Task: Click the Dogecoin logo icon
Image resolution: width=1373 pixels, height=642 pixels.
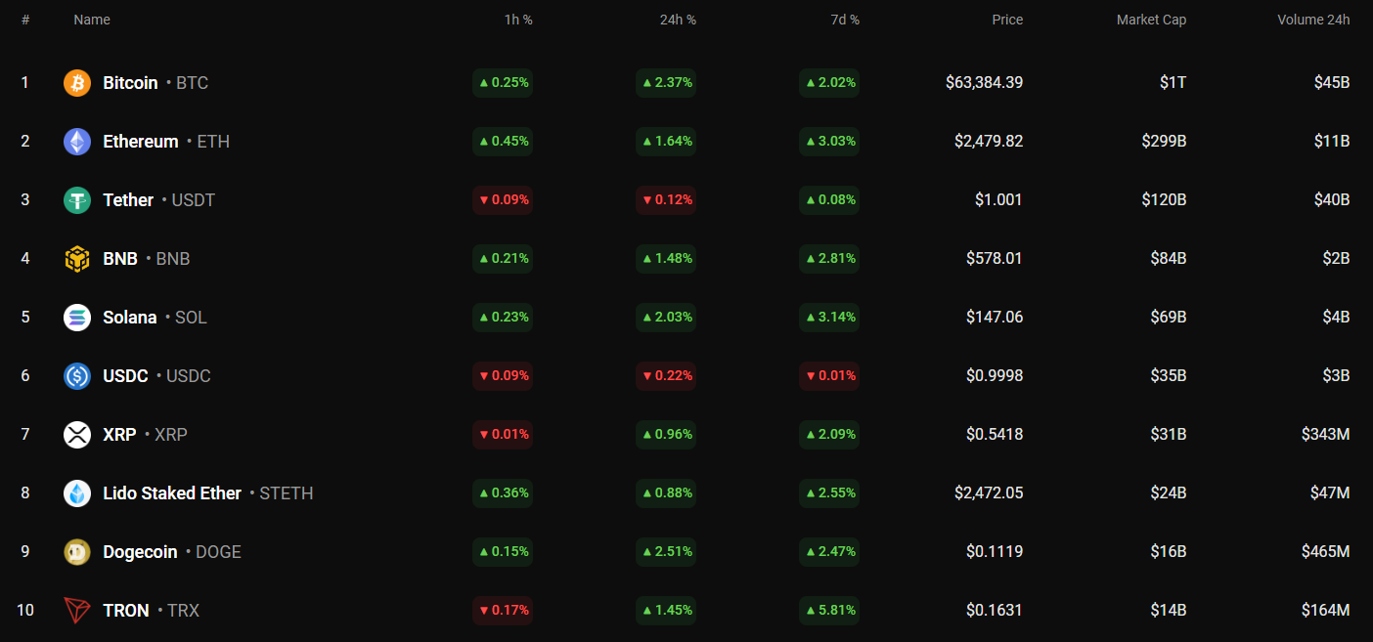Action: tap(77, 552)
